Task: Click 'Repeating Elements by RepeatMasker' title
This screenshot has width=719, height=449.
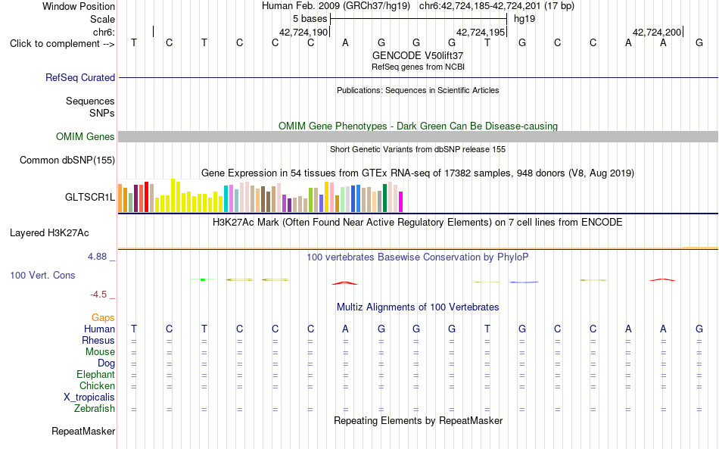Action: click(418, 420)
